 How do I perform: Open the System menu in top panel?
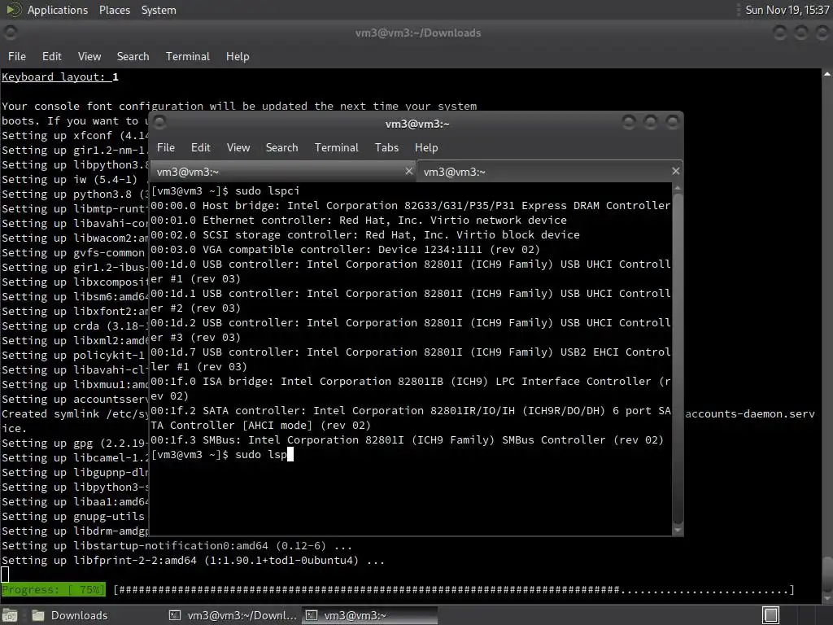coord(159,10)
